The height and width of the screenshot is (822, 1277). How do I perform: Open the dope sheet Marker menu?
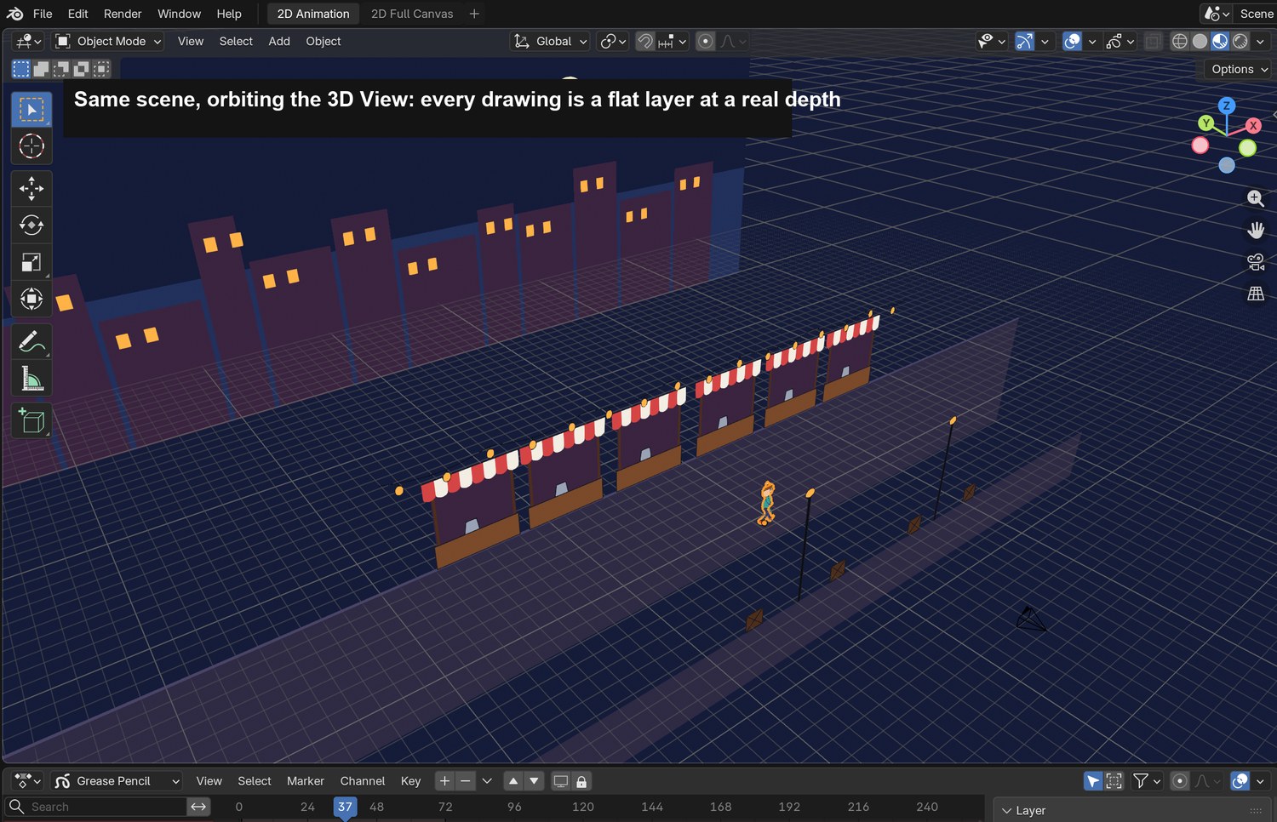306,781
